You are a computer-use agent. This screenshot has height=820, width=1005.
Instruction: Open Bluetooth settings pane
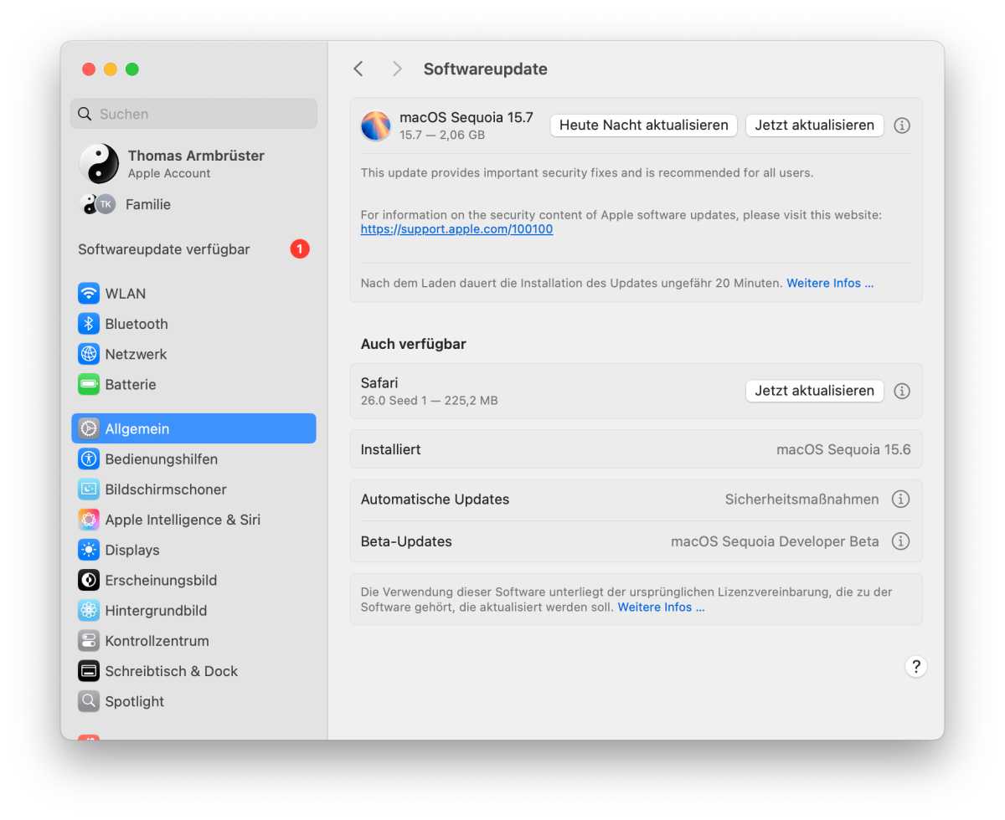click(193, 324)
